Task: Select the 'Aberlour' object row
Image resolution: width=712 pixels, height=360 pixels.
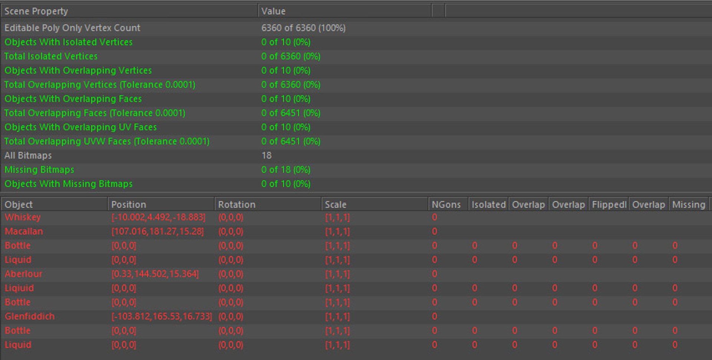Action: pos(356,274)
